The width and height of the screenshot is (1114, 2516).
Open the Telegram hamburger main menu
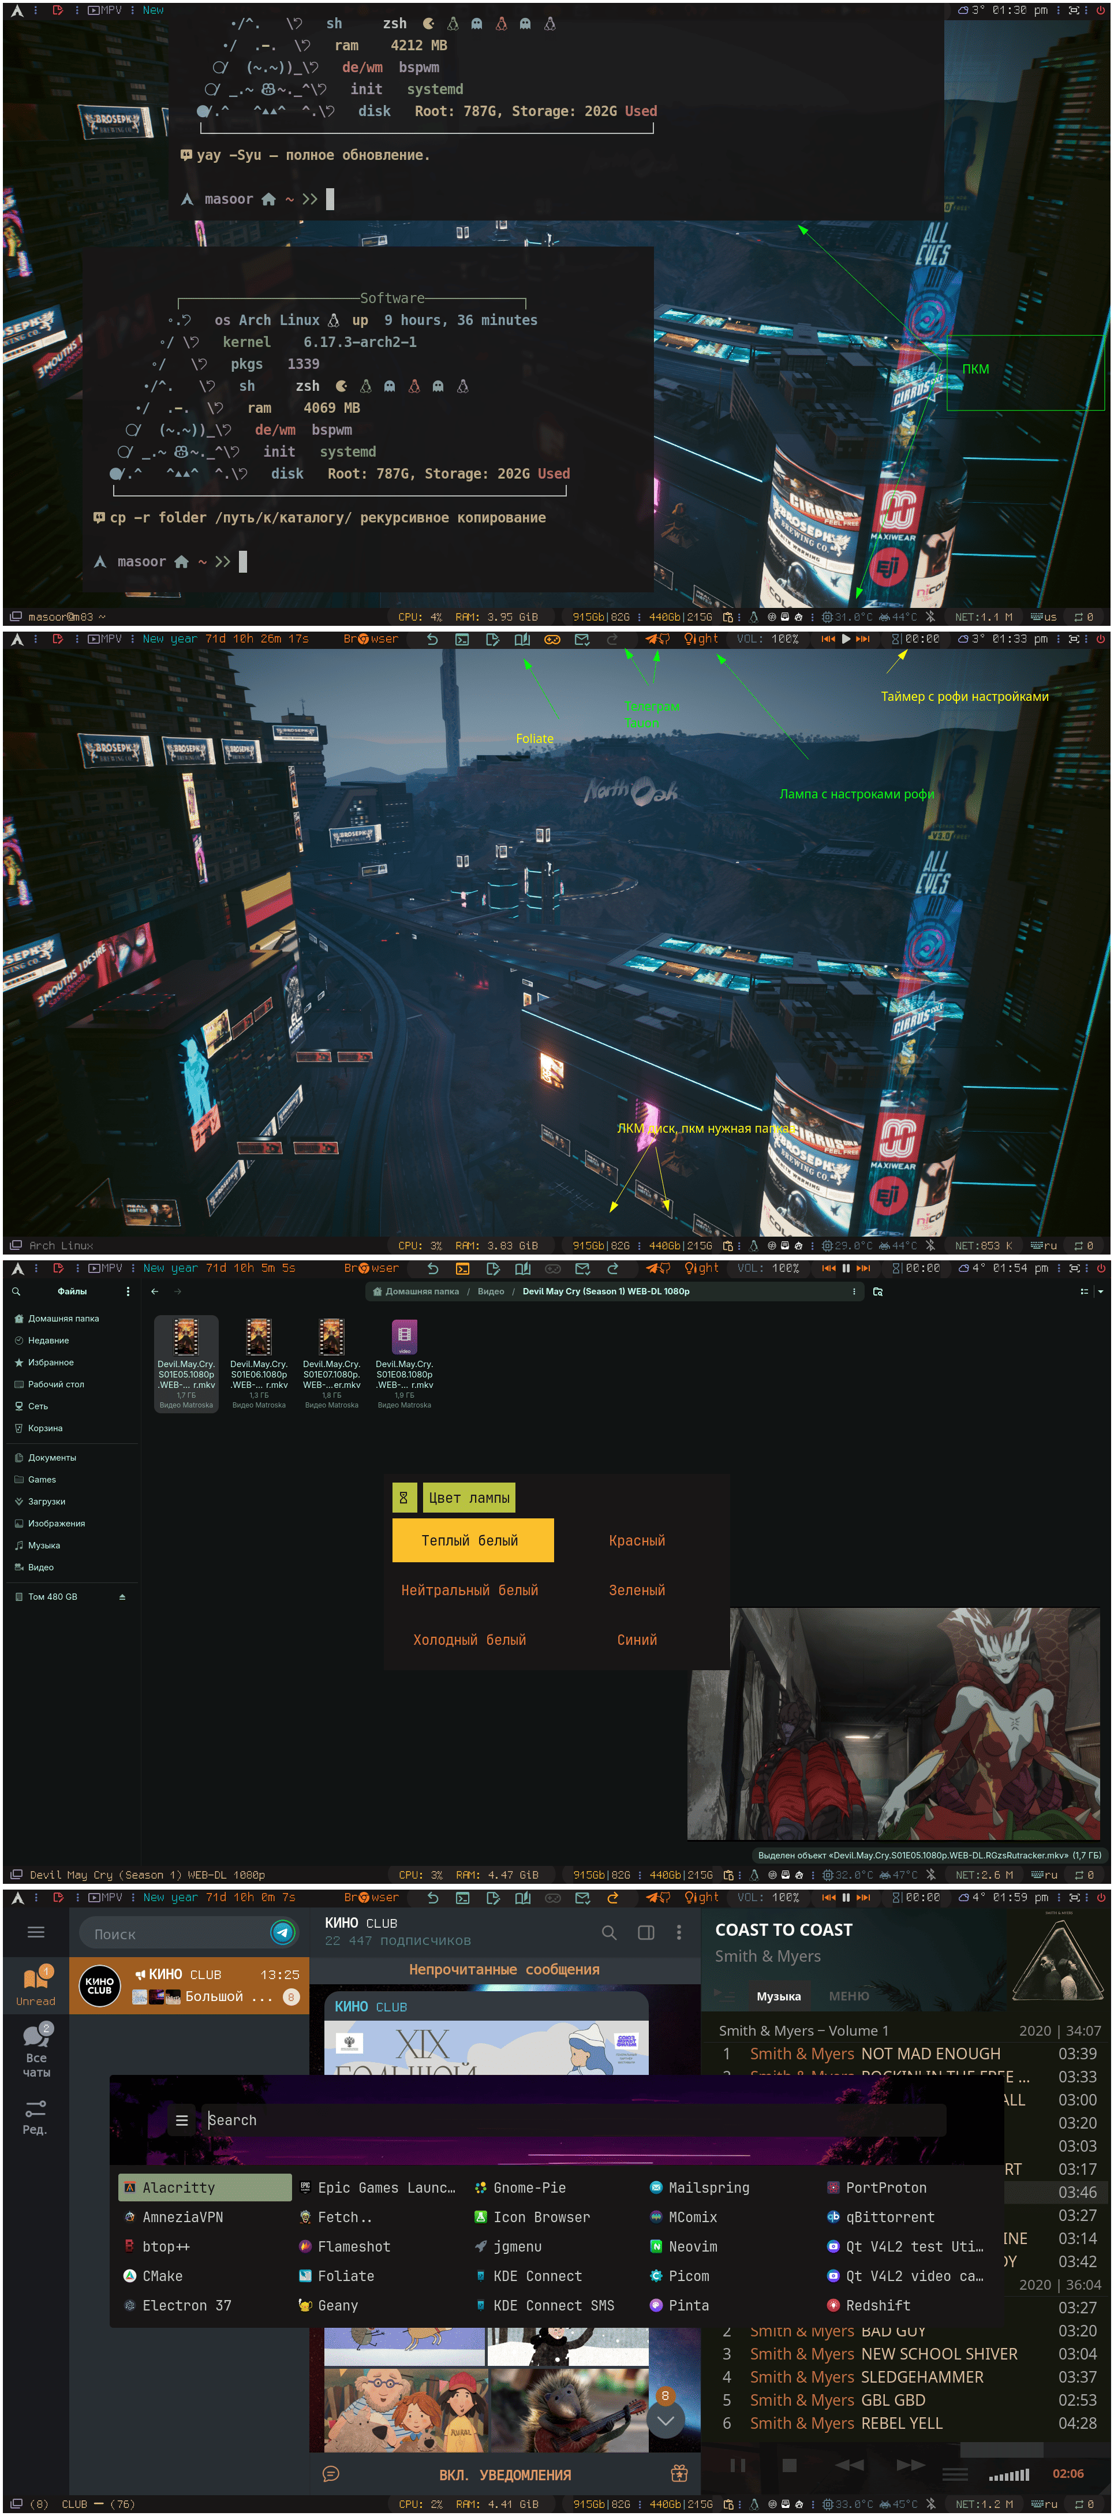(36, 1932)
